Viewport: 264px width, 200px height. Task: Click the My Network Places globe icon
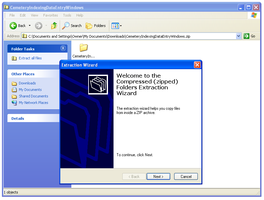pyautogui.click(x=14, y=103)
